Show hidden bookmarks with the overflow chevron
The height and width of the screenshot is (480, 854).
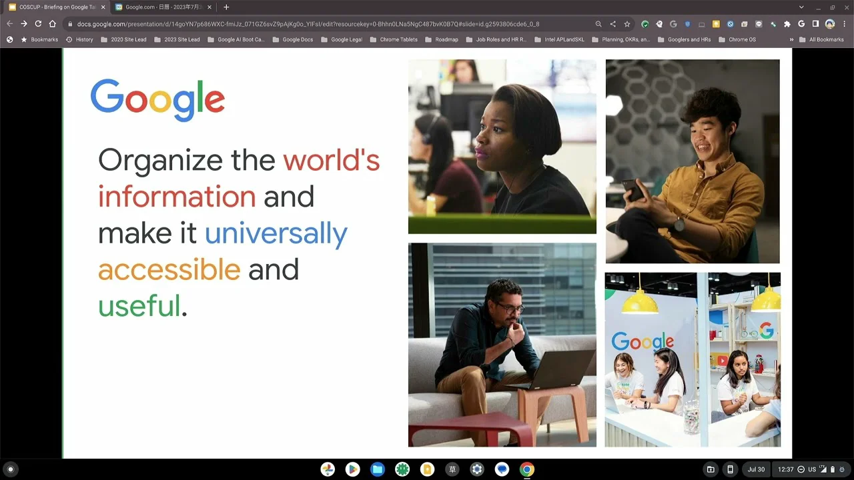pyautogui.click(x=792, y=39)
